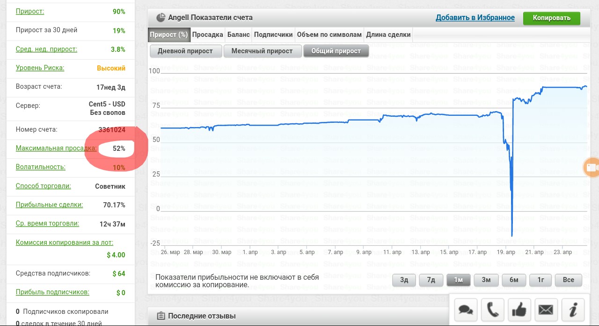Select the Общий прирост view

pos(336,51)
